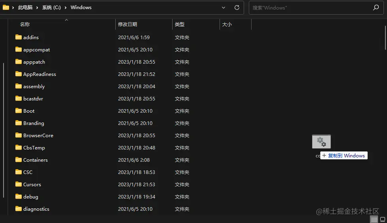Expand the chevron before 此电脑 in the address bar
Viewport: 387px width, 223px height.
(x=13, y=8)
